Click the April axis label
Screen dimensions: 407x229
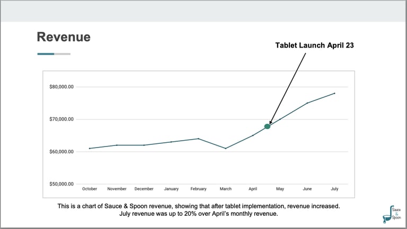253,189
